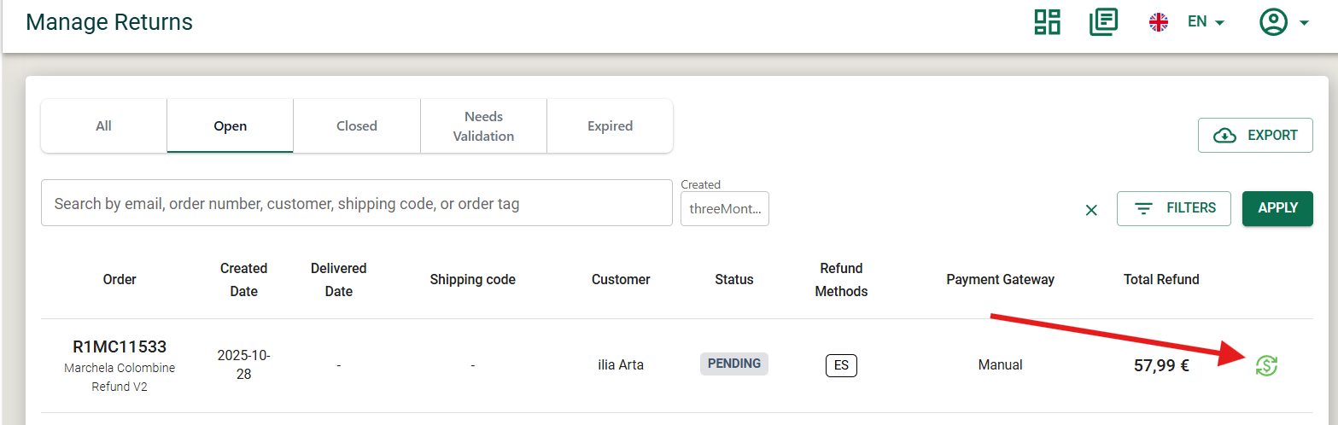Click the filter lines icon
Image resolution: width=1338 pixels, height=425 pixels.
pyautogui.click(x=1143, y=208)
